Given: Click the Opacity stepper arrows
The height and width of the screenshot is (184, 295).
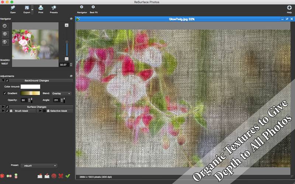Looking at the screenshot, I should click(29, 100).
